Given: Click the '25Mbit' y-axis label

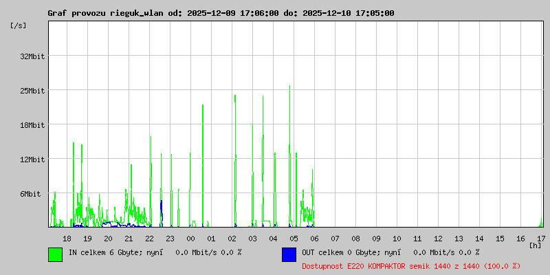Looking at the screenshot, I should tap(32, 91).
